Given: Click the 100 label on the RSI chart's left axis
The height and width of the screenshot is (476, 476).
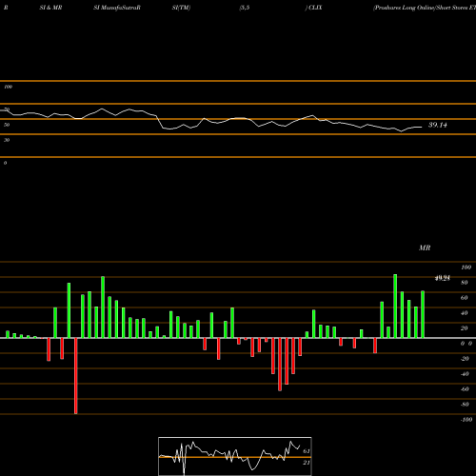Looking at the screenshot, I should click(8, 87).
